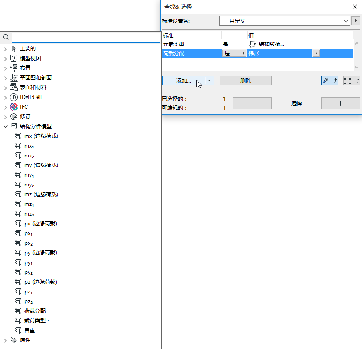Image resolution: width=362 pixels, height=349 pixels.
Task: Select the my₁ criterion
Action: 29,175
